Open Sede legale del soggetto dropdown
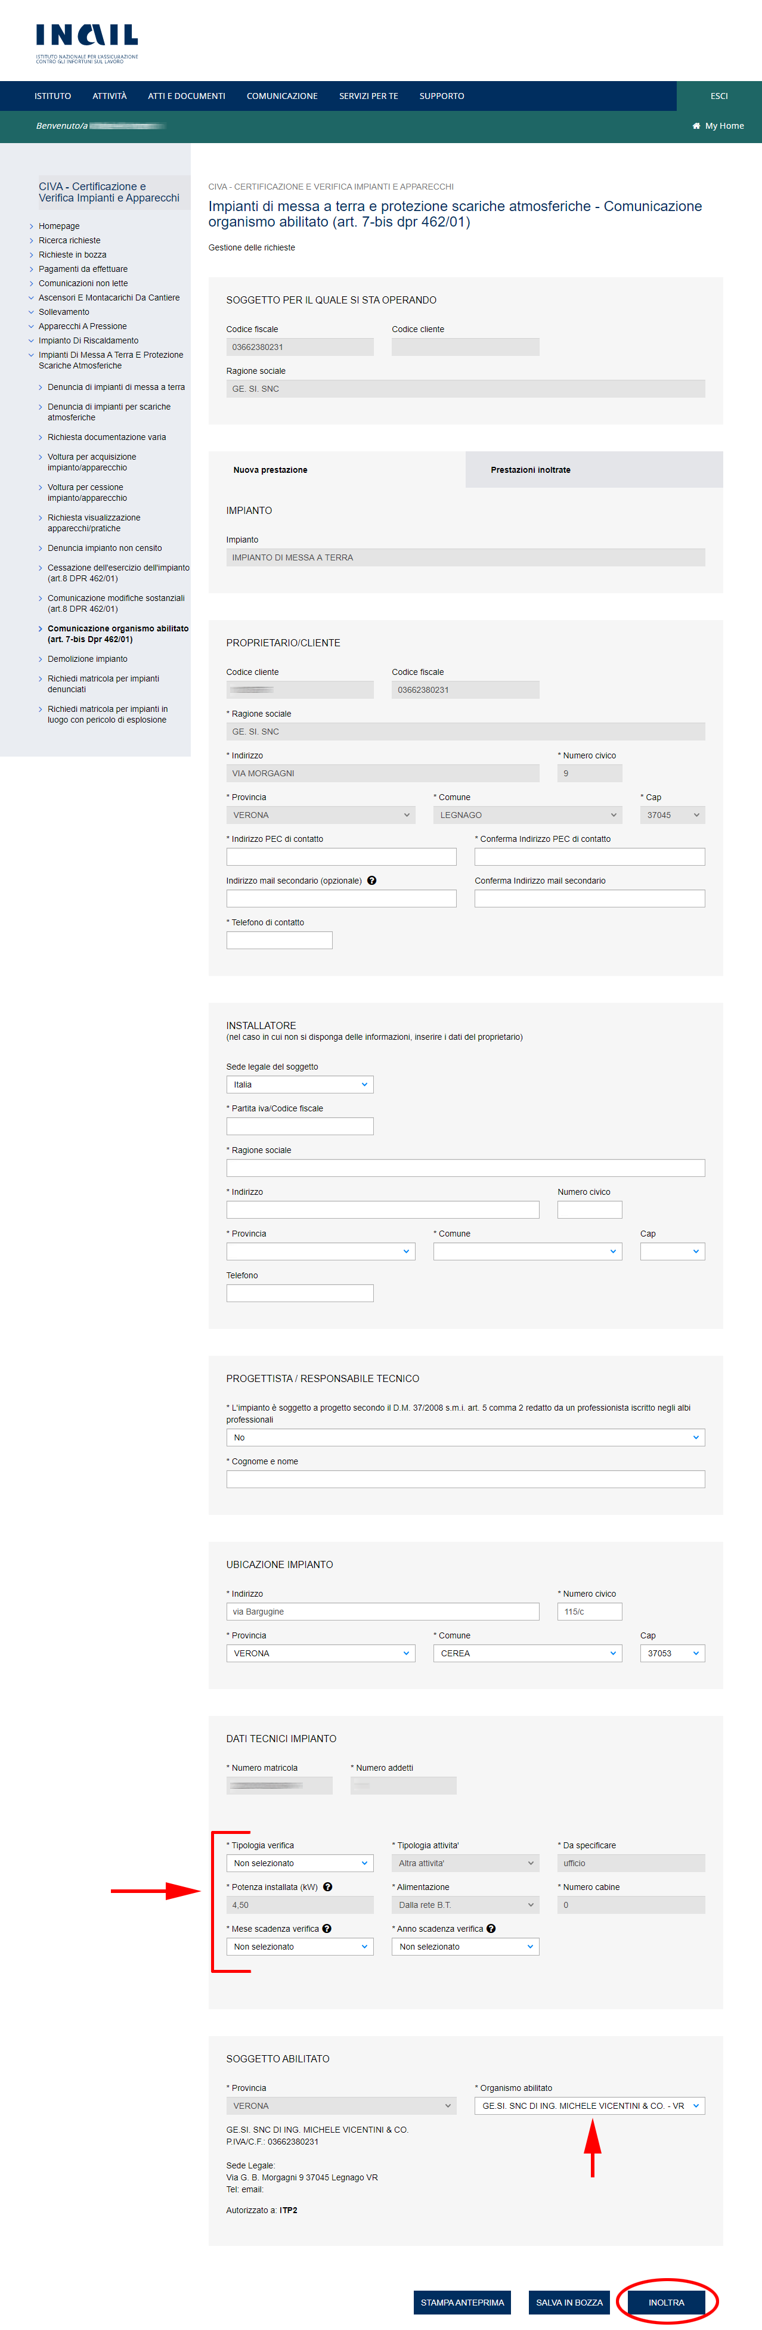 click(299, 1085)
